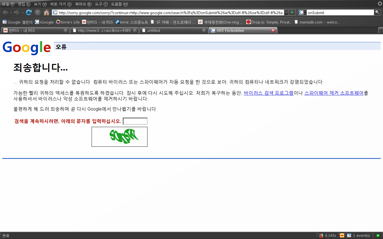Stop loading with the grey X icon

coord(38,12)
